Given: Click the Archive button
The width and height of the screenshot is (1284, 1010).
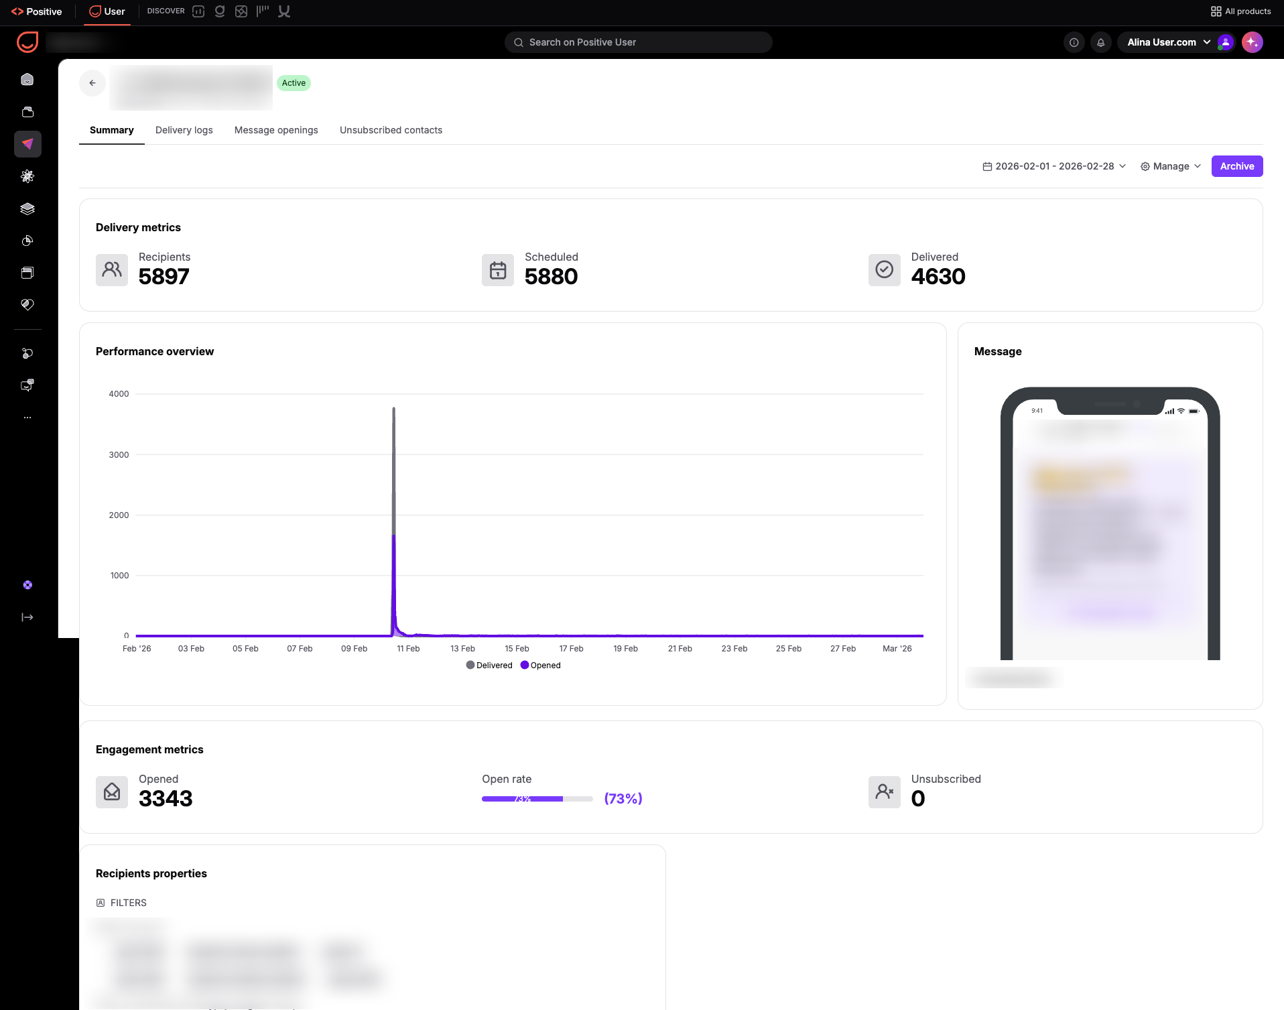Looking at the screenshot, I should tap(1237, 166).
